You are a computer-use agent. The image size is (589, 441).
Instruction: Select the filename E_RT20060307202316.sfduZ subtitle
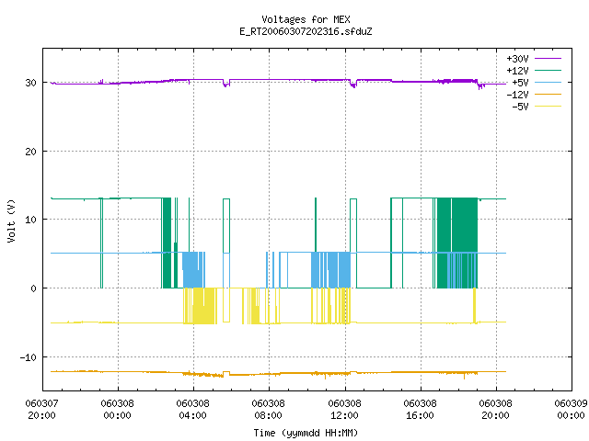click(306, 31)
